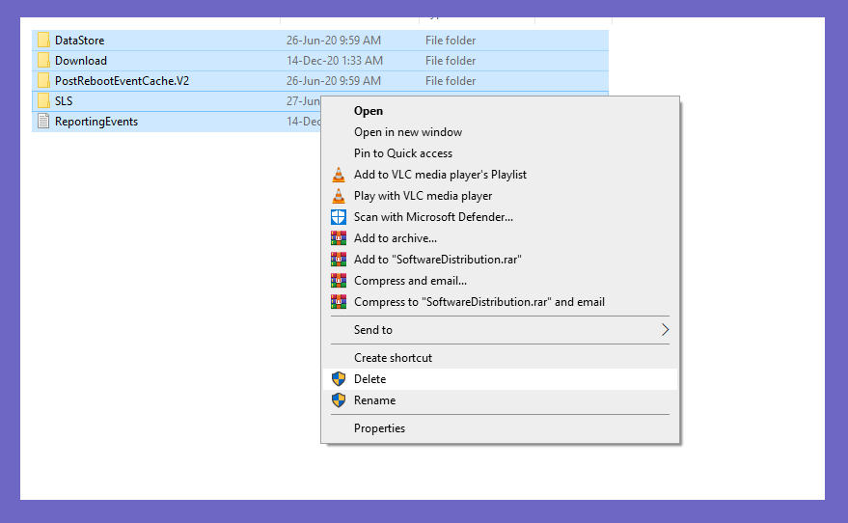Choose Compress and email...
Viewport: 848px width, 523px height.
coord(500,281)
